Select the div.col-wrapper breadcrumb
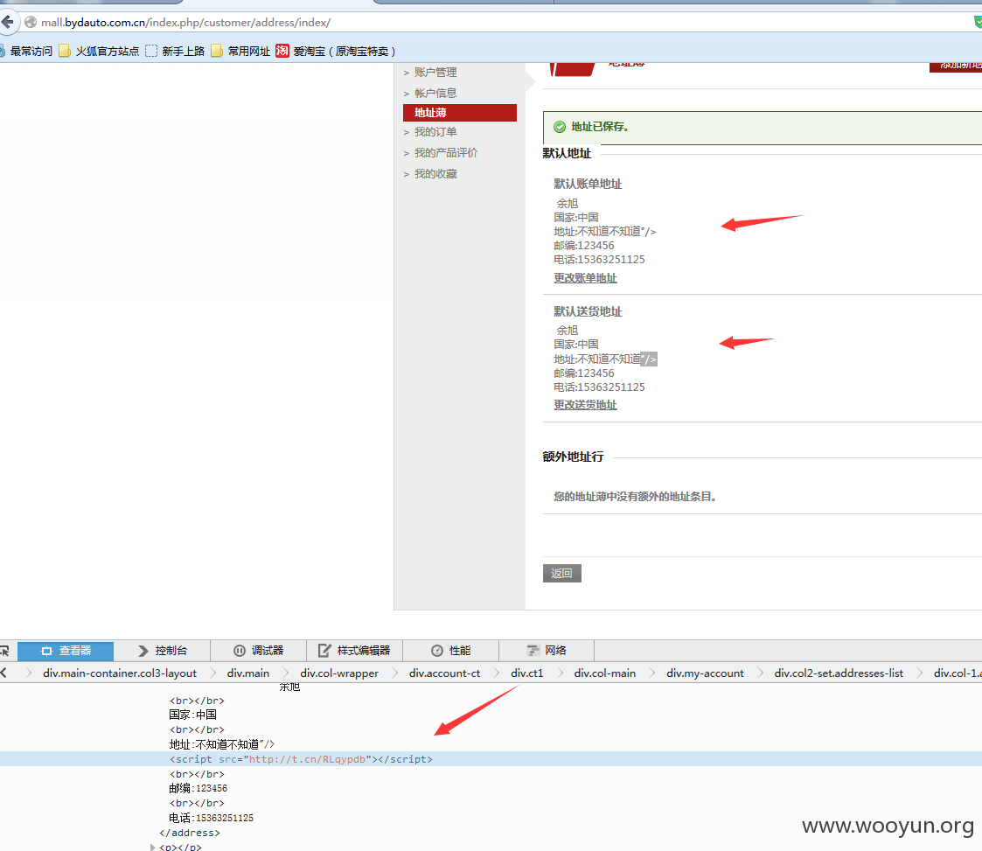Screen dimensions: 982x851 [x=339, y=673]
